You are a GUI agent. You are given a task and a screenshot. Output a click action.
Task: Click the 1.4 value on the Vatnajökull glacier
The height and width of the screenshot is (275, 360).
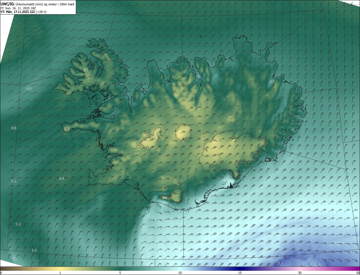pos(214,143)
